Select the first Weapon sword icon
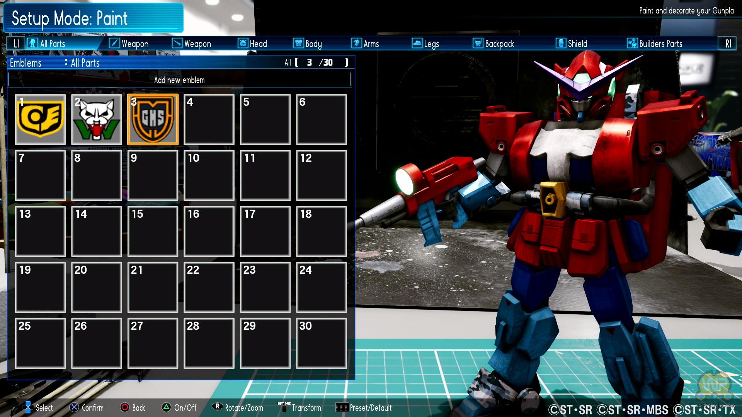 coord(114,43)
